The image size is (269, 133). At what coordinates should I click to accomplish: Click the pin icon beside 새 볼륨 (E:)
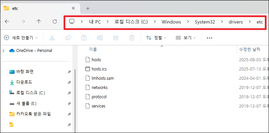pyautogui.click(x=69, y=104)
